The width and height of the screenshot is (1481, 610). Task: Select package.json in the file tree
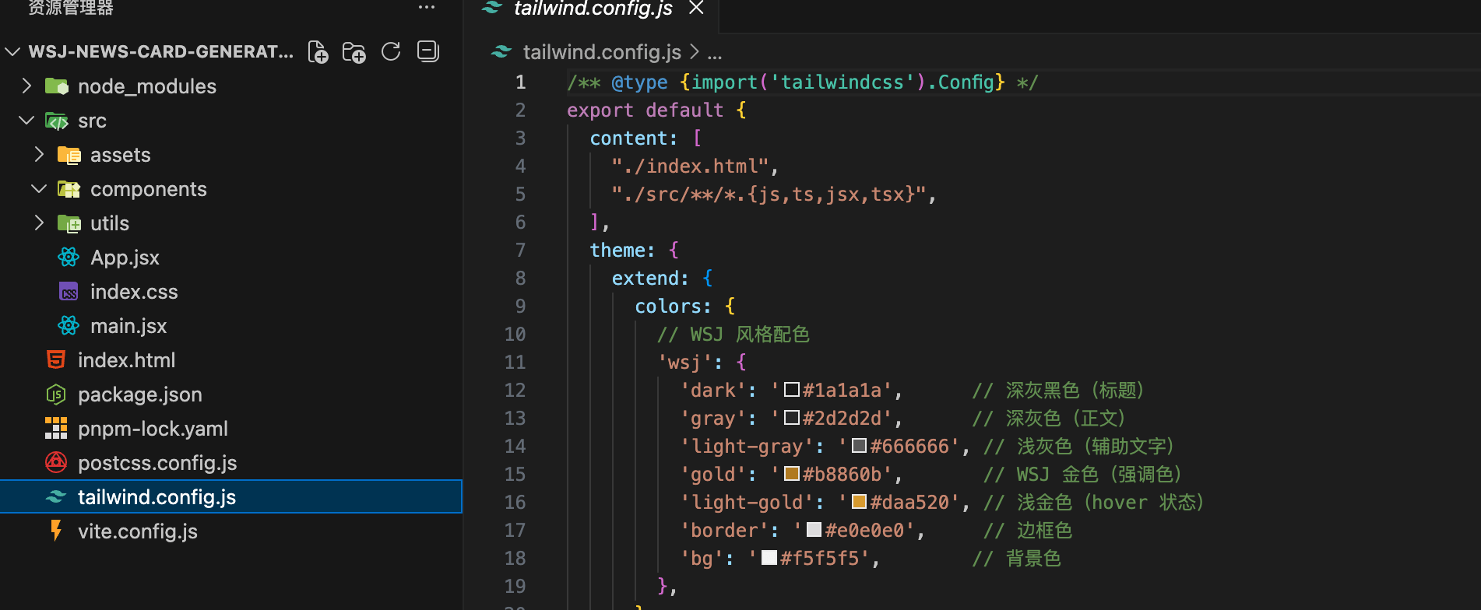tap(139, 394)
